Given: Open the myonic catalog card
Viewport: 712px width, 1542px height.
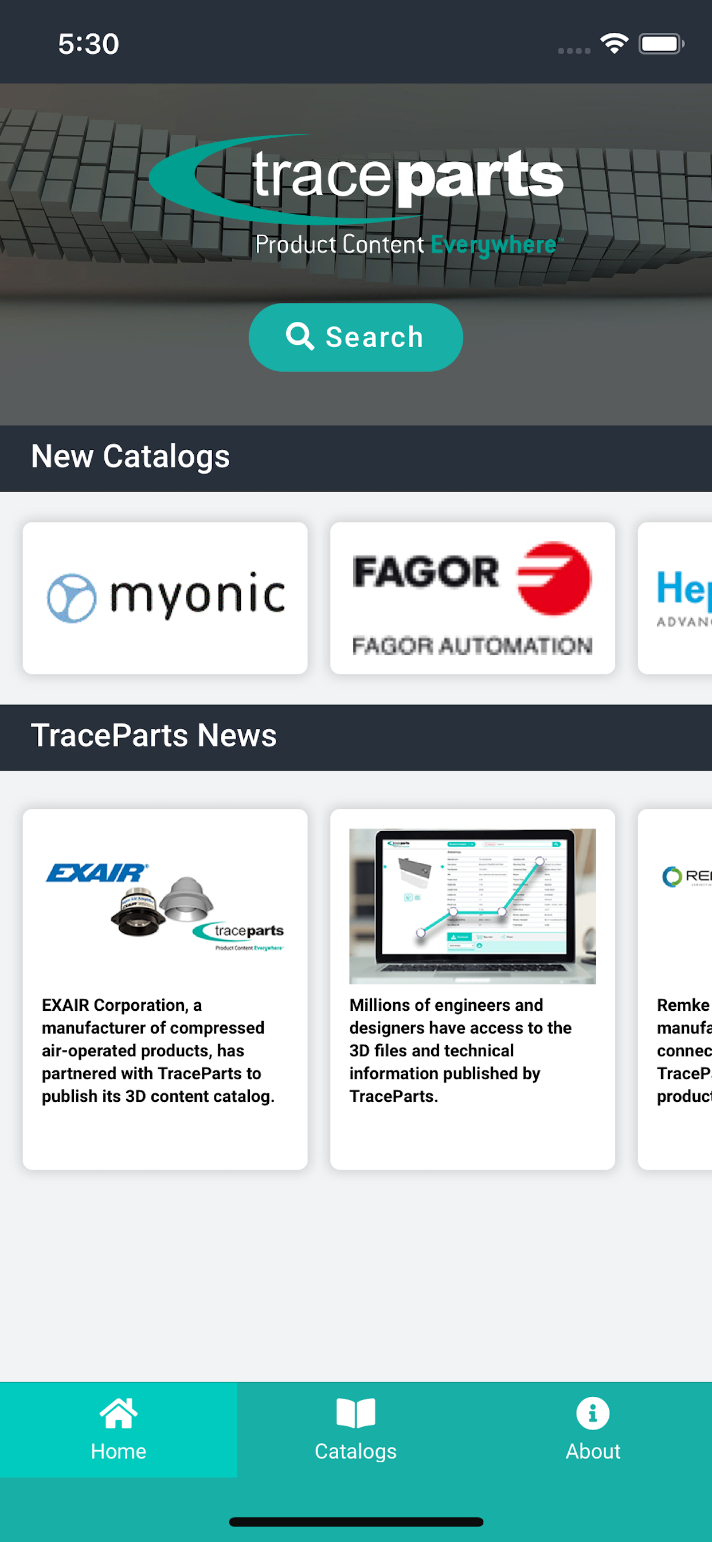Looking at the screenshot, I should coord(165,598).
